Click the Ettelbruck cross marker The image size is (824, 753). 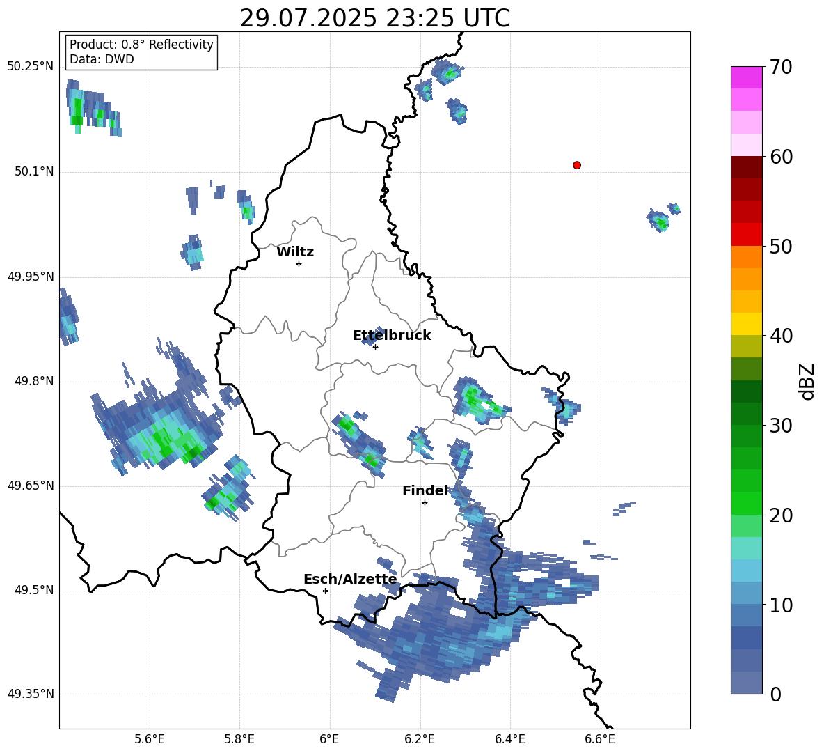375,347
